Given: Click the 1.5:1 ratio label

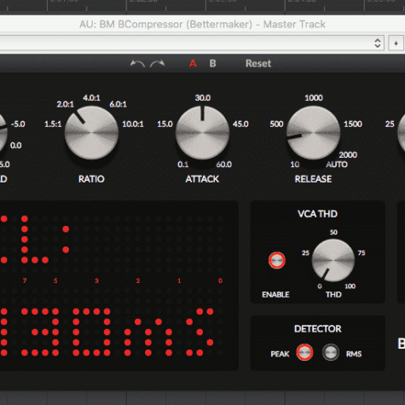Looking at the screenshot, I should (x=53, y=124).
